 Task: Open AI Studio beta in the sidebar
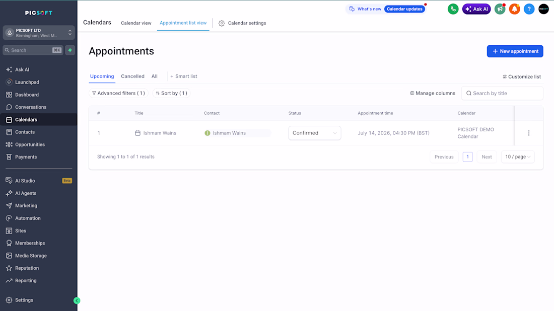point(38,181)
